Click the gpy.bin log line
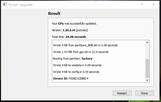This screenshot has height=102, width=161. tap(81, 52)
